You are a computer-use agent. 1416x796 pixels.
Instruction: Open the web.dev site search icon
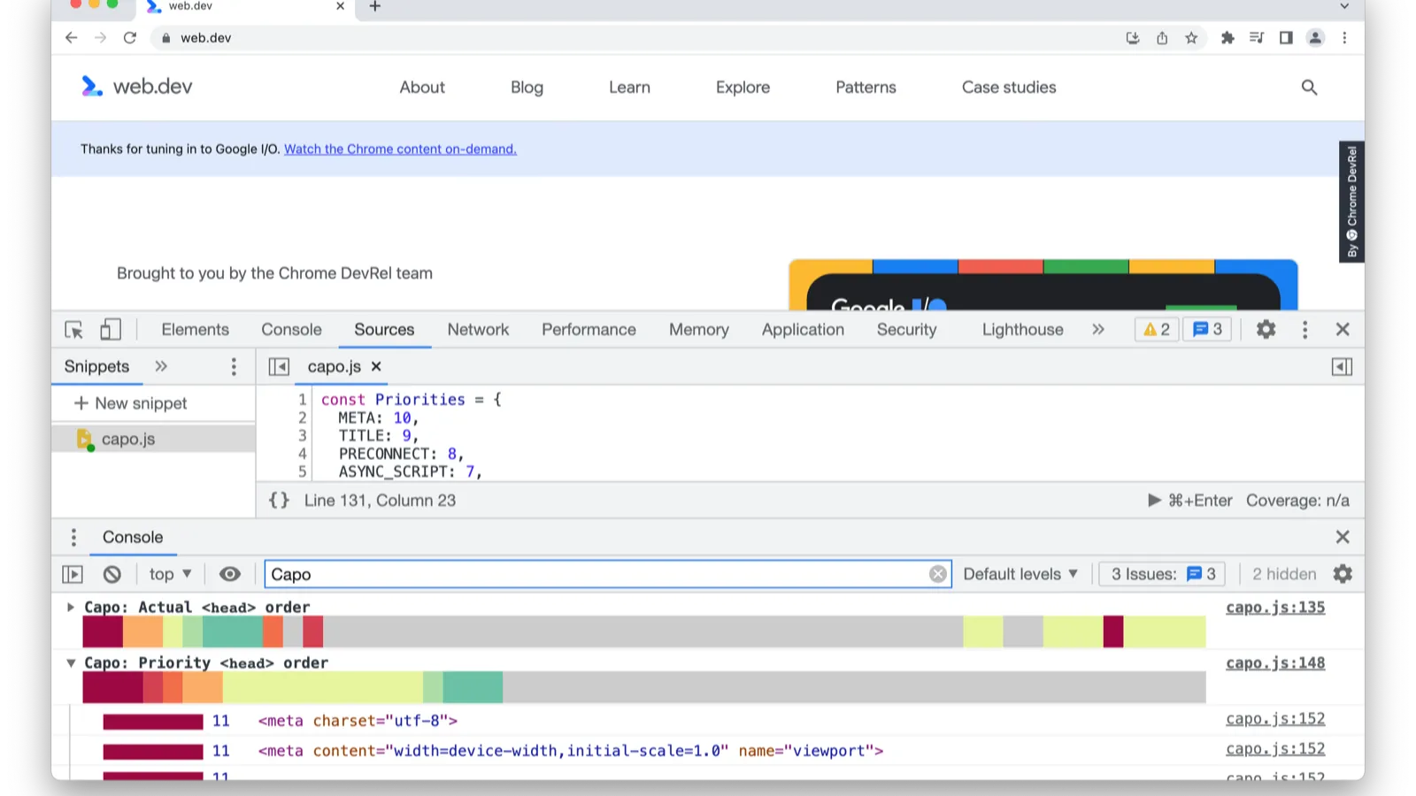pos(1309,88)
